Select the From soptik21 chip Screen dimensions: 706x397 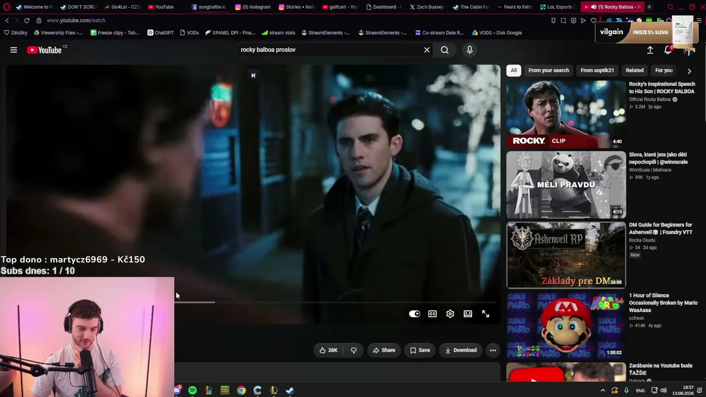597,71
